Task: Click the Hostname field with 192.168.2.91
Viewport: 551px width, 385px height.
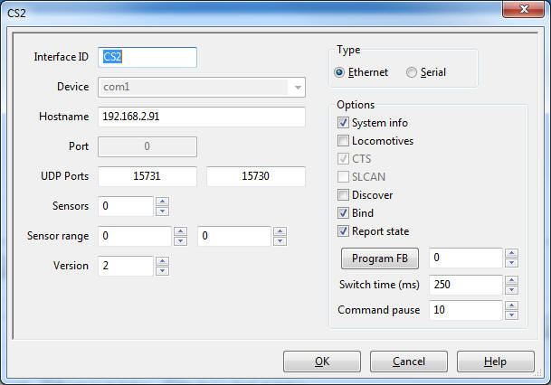Action: coord(202,117)
